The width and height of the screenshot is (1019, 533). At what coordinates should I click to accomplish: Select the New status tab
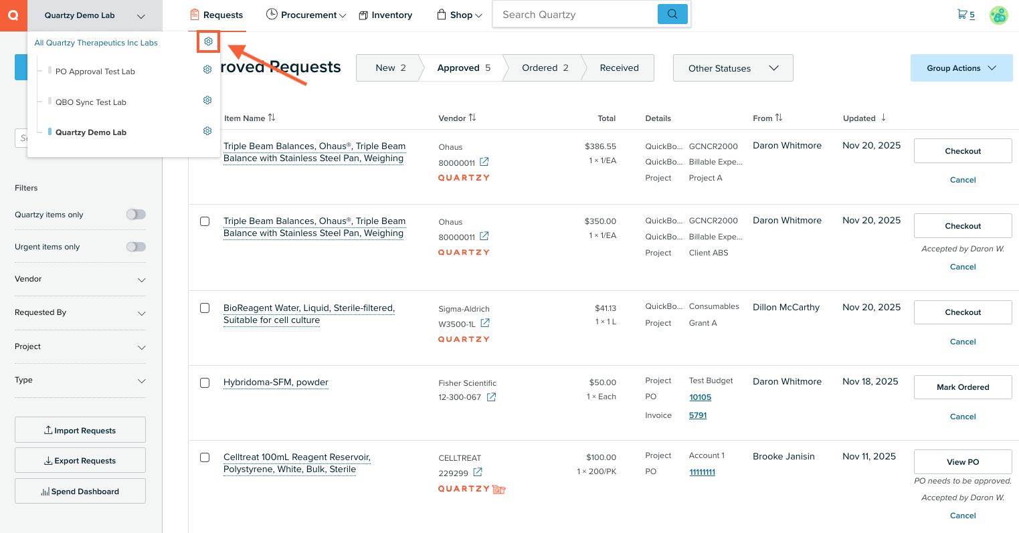(390, 68)
